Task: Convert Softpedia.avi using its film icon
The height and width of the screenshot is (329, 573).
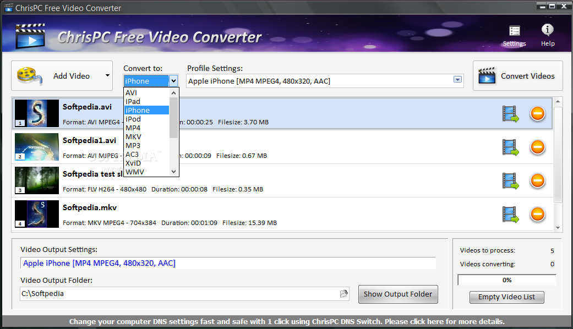Action: click(x=510, y=113)
